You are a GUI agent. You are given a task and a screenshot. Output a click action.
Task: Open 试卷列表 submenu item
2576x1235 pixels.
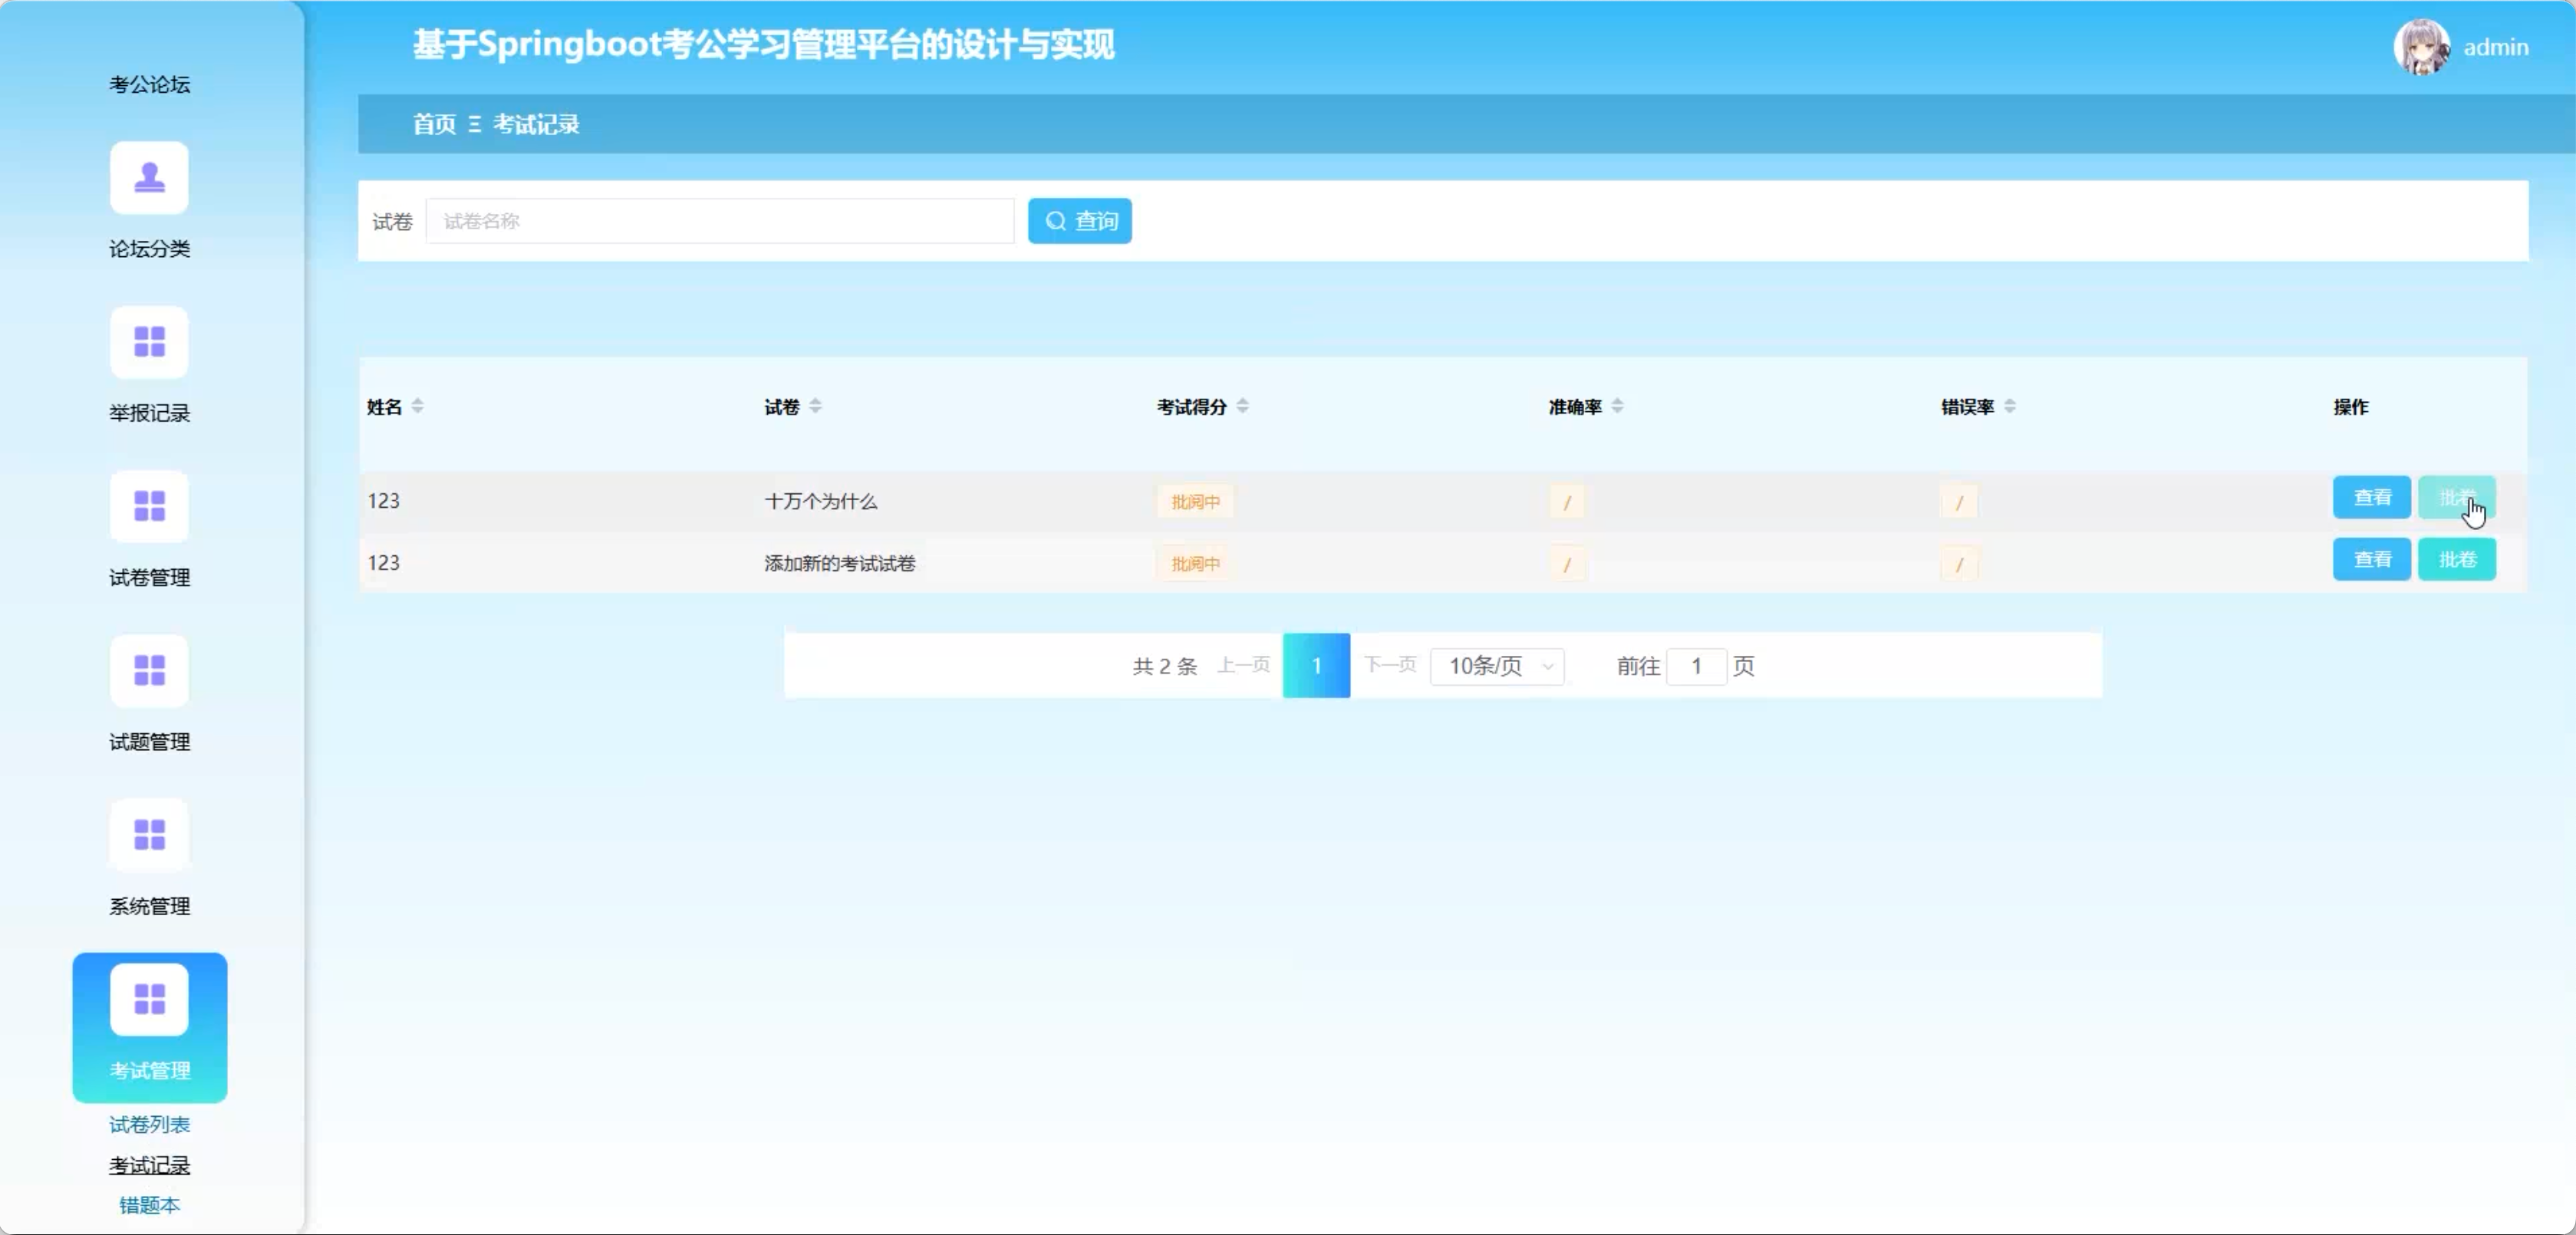coord(149,1125)
